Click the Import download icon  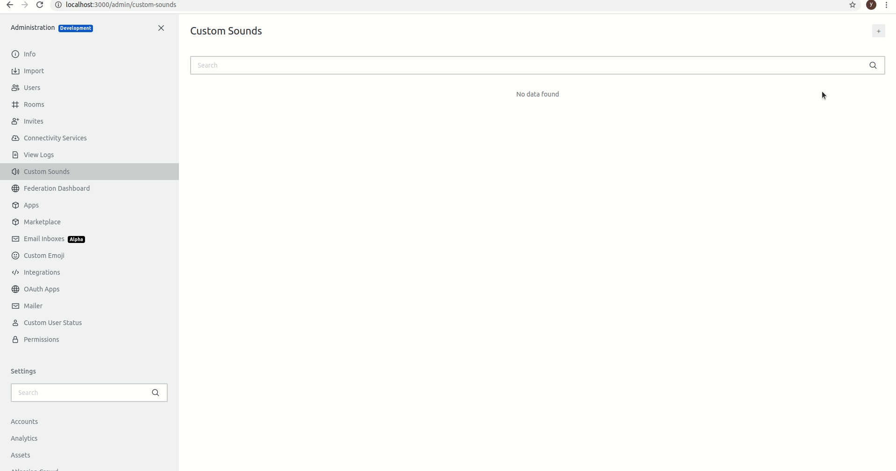click(15, 71)
